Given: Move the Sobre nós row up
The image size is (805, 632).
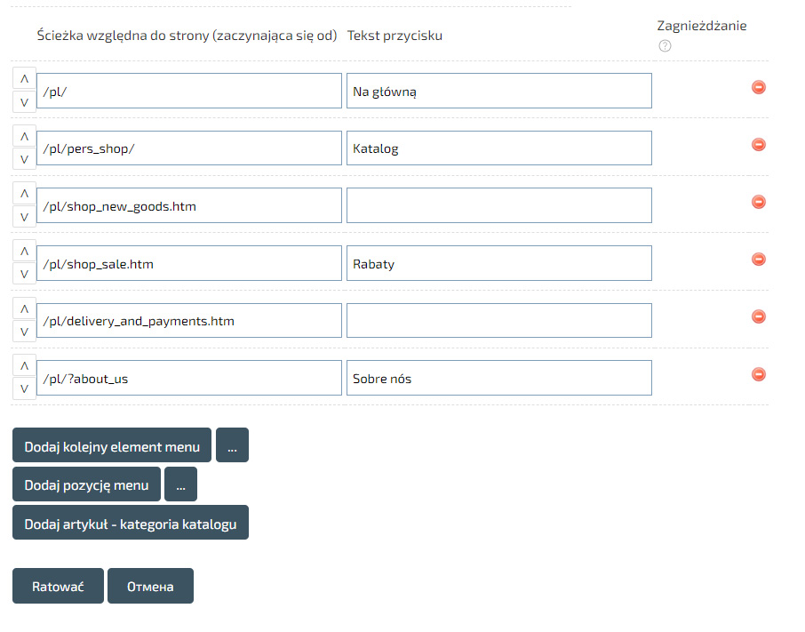Looking at the screenshot, I should (x=24, y=365).
